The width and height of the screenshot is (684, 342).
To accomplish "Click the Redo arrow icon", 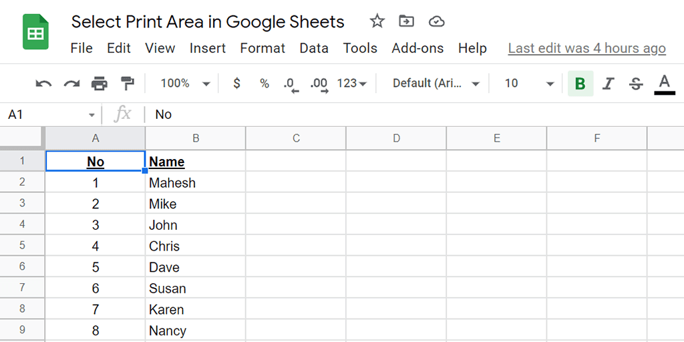I will coord(71,83).
